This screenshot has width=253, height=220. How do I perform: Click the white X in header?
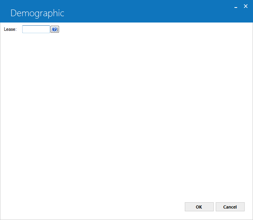point(245,6)
